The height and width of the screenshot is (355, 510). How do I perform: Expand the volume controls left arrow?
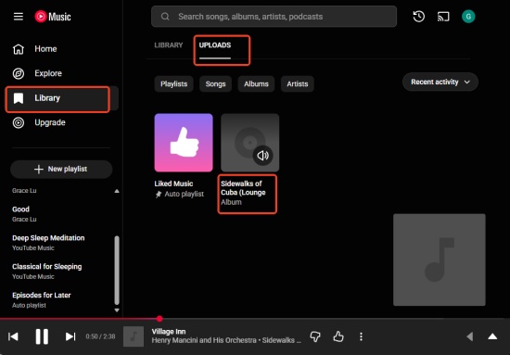(470, 336)
